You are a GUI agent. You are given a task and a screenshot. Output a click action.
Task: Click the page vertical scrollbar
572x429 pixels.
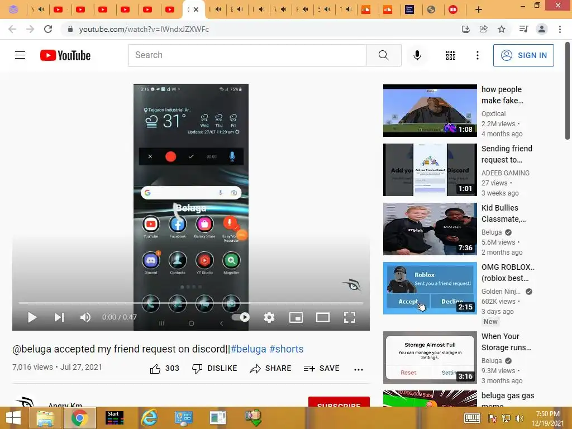[568, 91]
